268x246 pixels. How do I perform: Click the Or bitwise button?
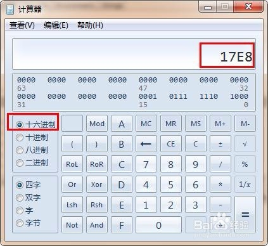click(72, 184)
